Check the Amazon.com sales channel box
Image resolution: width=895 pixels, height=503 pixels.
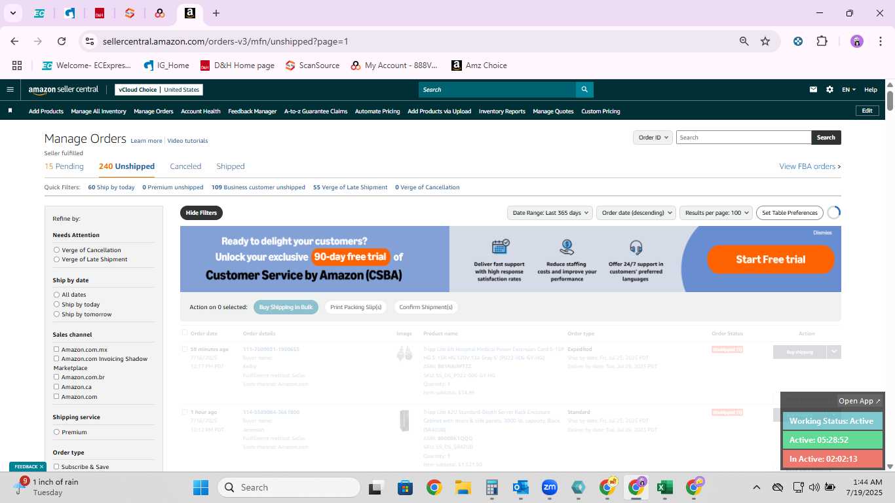pos(56,397)
